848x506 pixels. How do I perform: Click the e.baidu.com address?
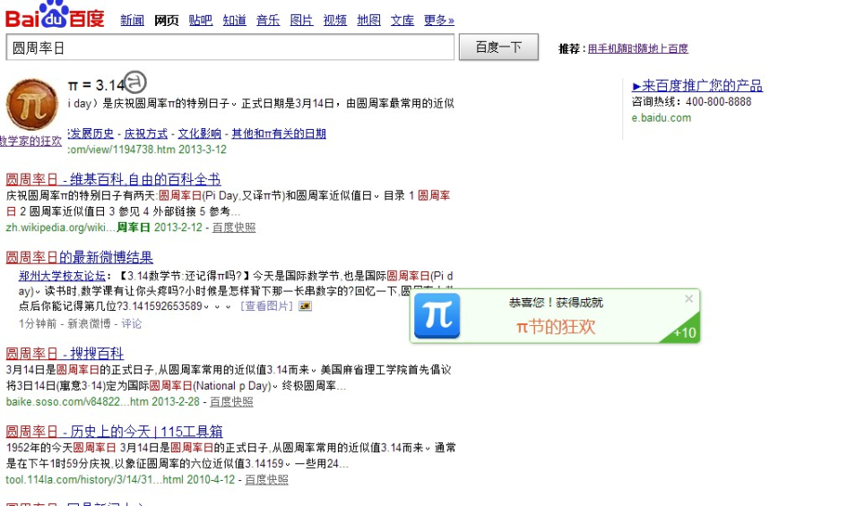pos(662,118)
